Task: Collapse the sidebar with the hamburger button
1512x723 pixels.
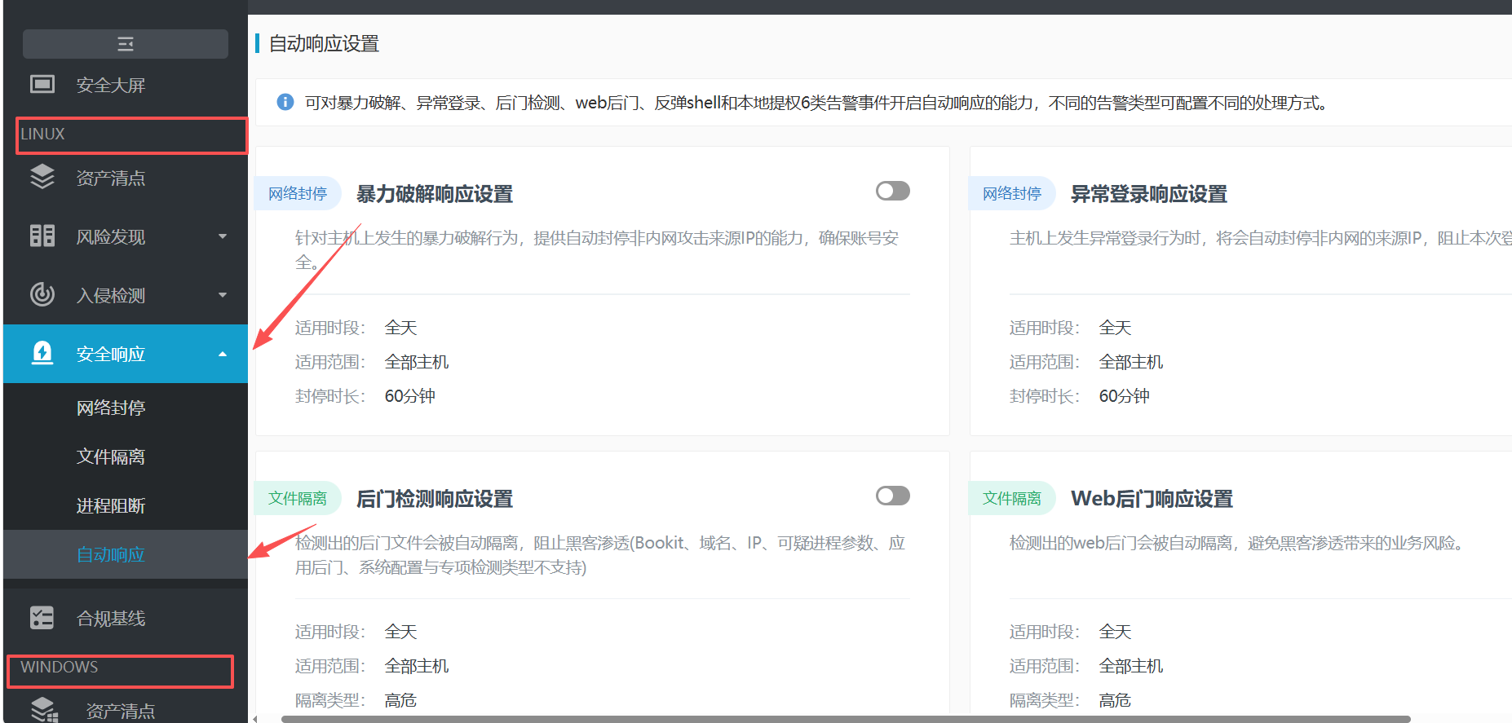Action: [x=126, y=44]
